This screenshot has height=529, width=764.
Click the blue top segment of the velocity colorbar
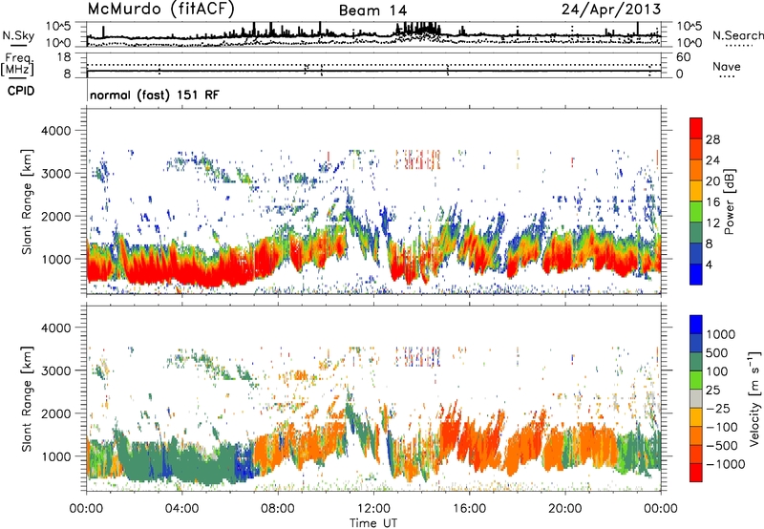pos(696,325)
